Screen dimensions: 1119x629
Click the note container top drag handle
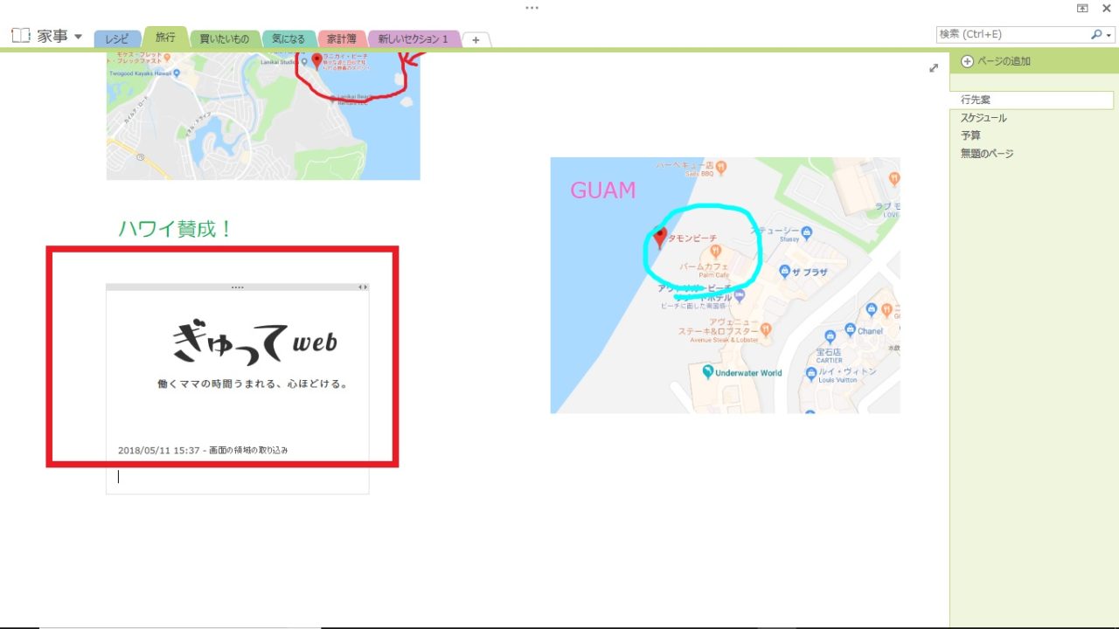click(x=237, y=287)
